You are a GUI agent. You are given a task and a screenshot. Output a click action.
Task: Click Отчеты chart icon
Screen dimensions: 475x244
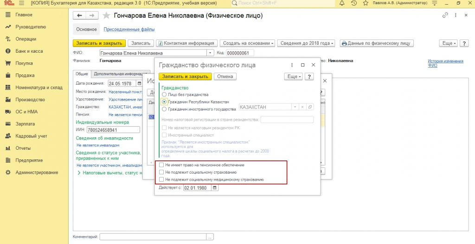click(8, 148)
